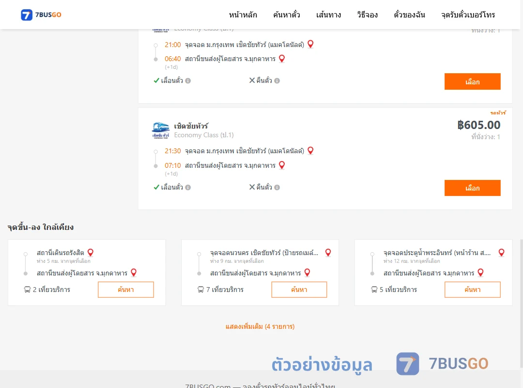Viewport: 523px width, 388px height.
Task: Click the ห่าง 5 กม. จากจุดที่เลือก text
Action: pyautogui.click(x=63, y=261)
